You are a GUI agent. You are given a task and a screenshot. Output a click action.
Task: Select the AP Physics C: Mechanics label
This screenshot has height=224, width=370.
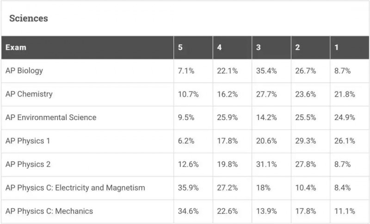tap(49, 211)
